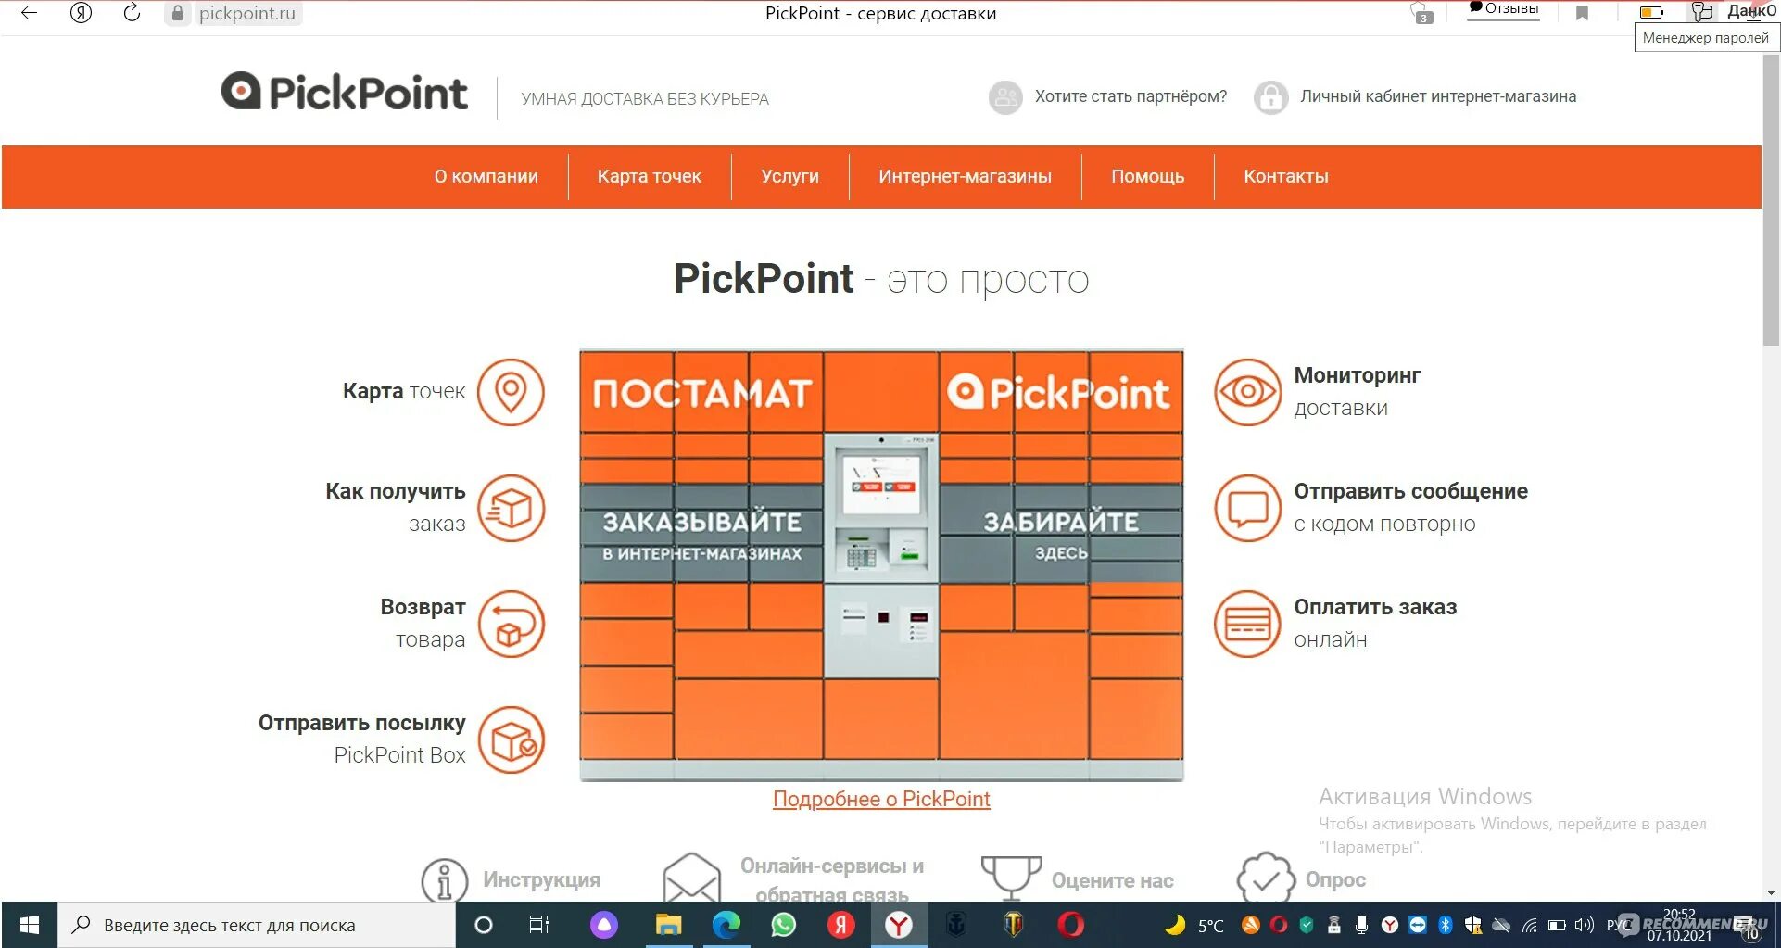Click the Cortana circle taskbar icon
Image resolution: width=1781 pixels, height=948 pixels.
click(x=483, y=925)
